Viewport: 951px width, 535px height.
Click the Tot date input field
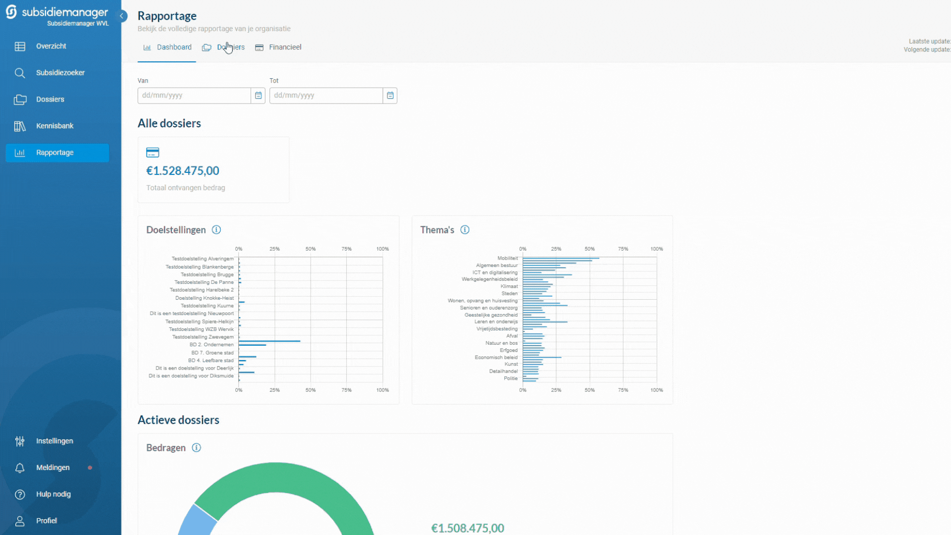(326, 96)
